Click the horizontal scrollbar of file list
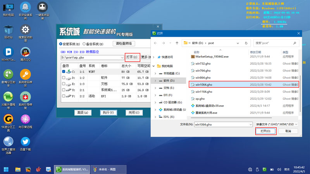The image size is (310, 174). point(231,118)
